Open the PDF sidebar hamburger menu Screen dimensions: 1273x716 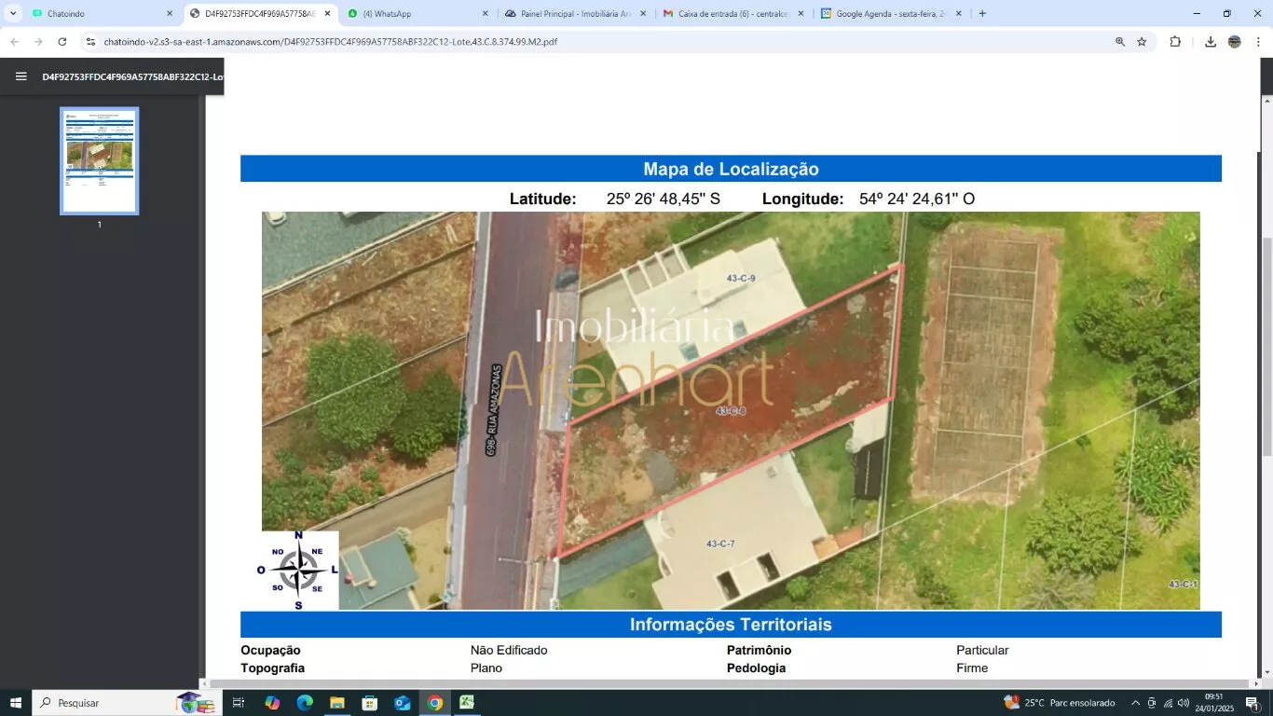[x=21, y=76]
